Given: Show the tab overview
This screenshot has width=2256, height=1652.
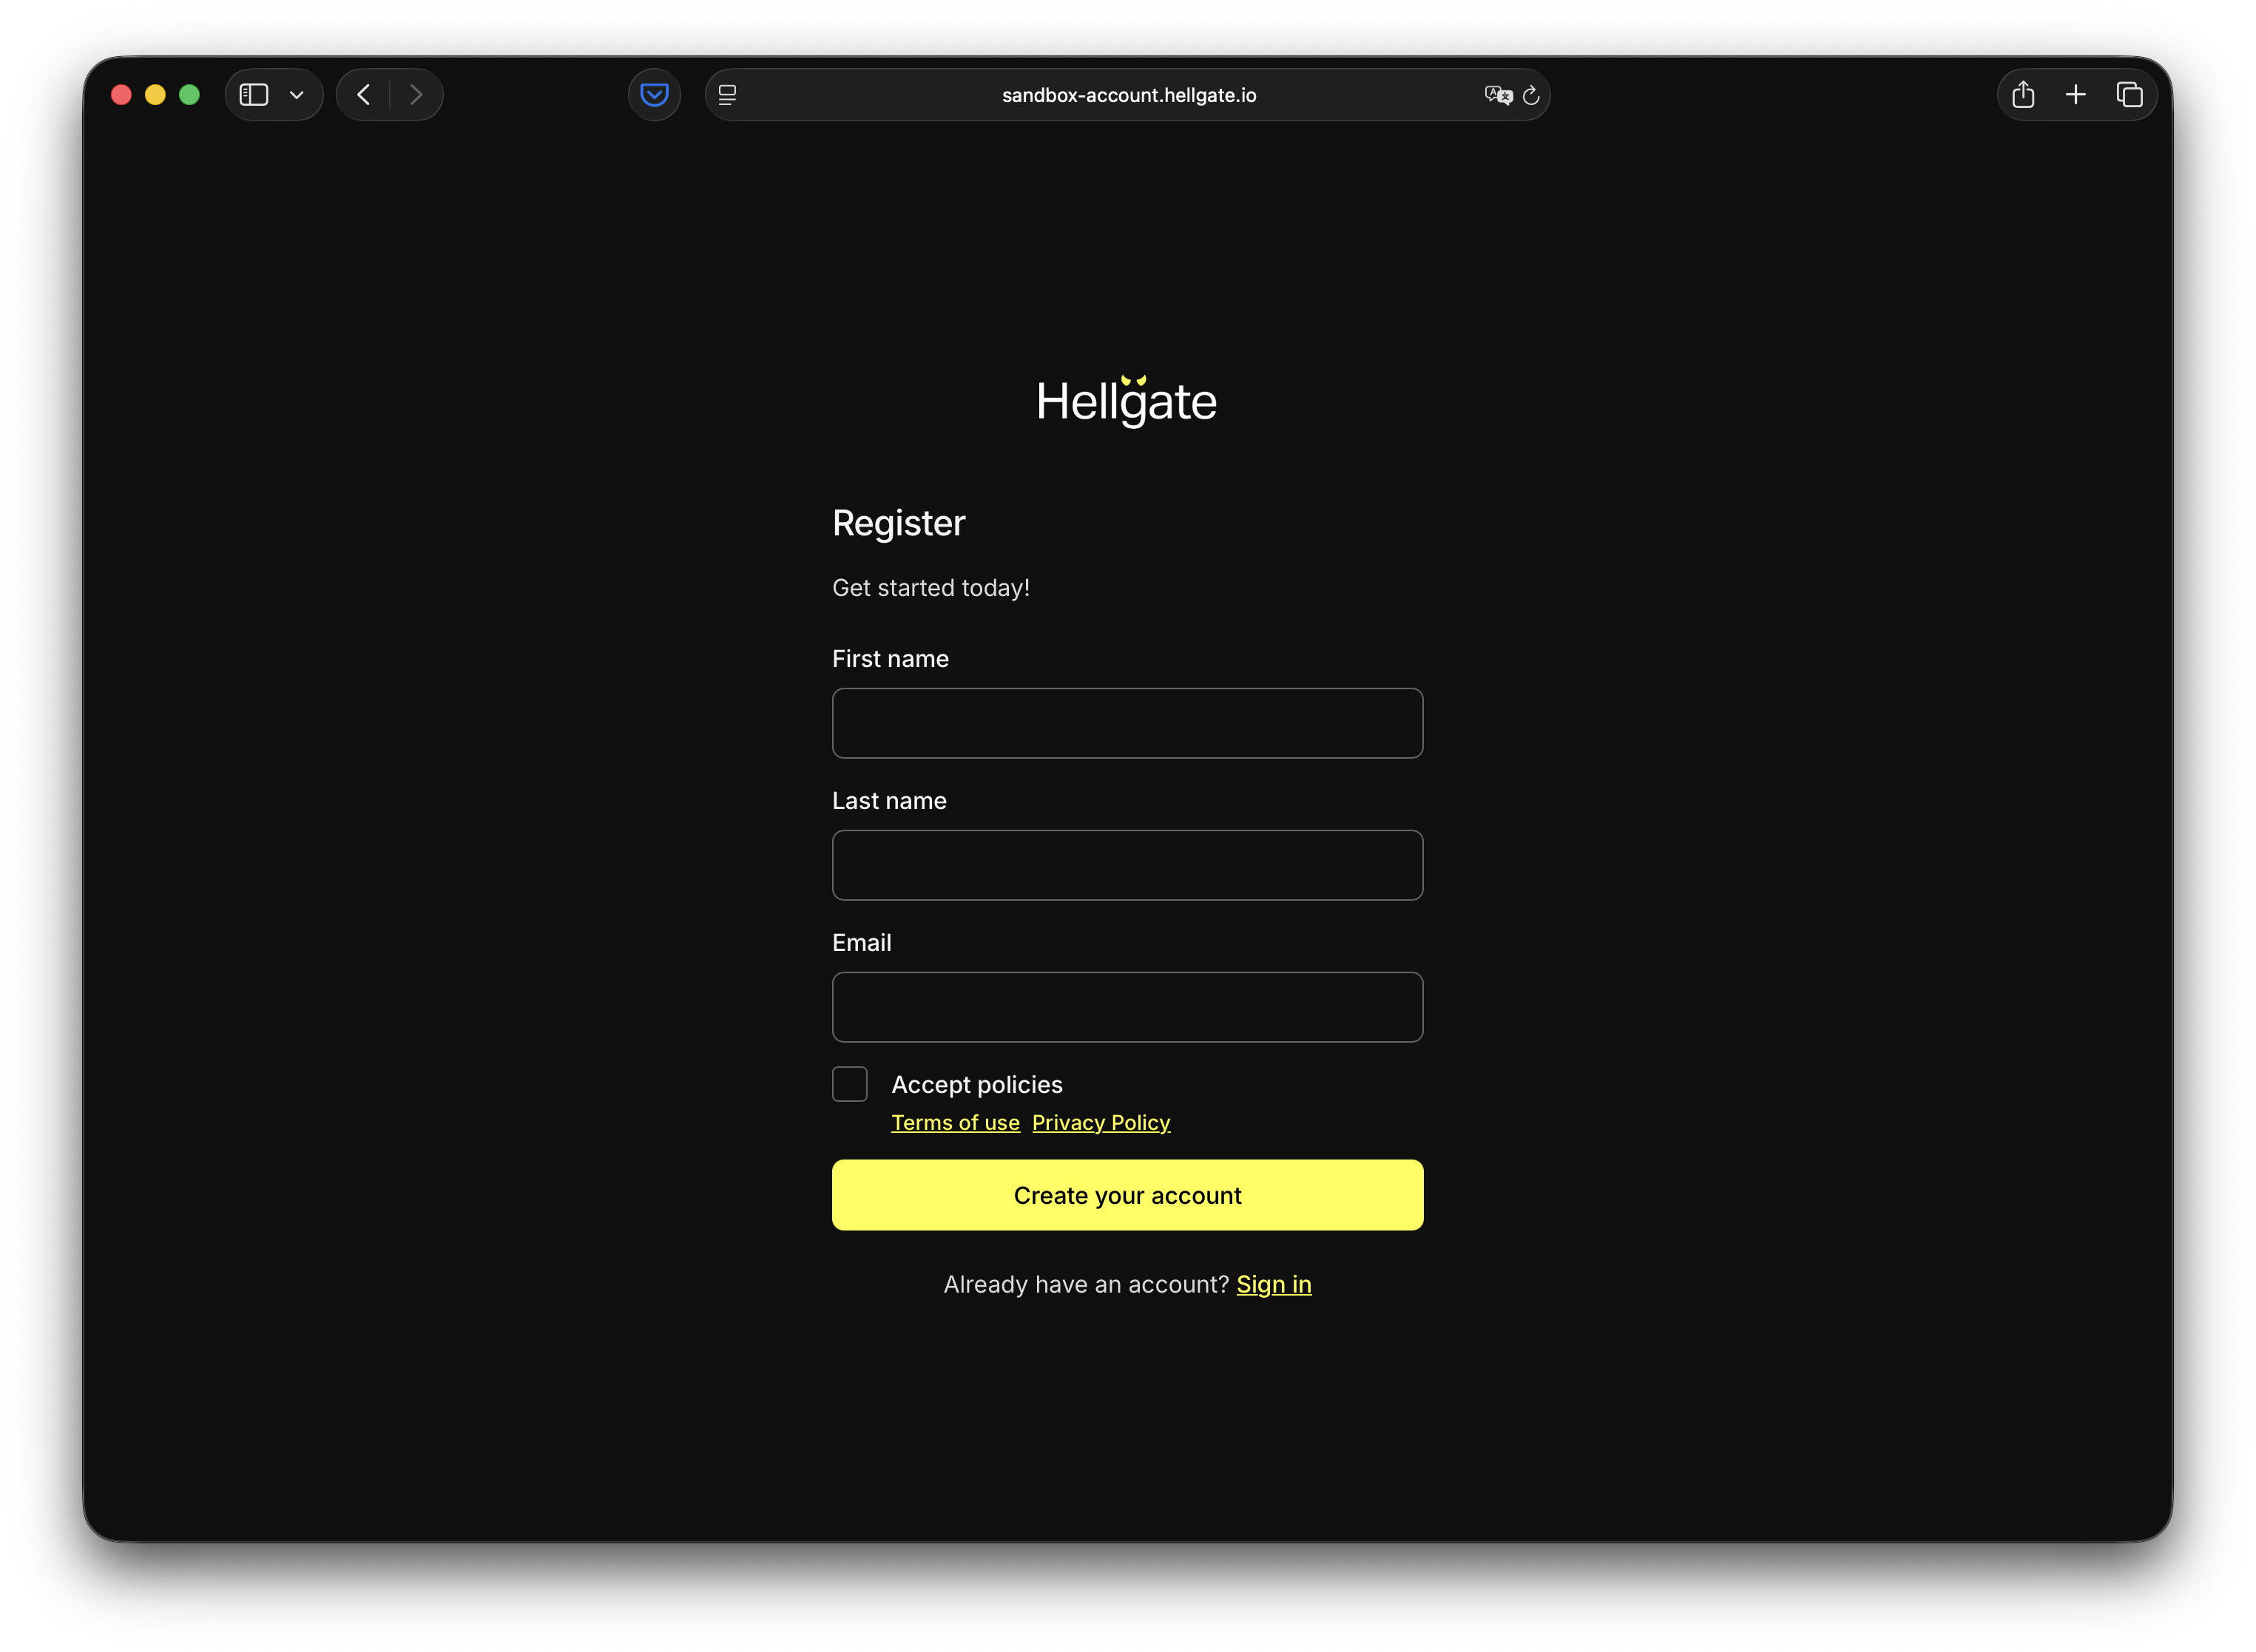Looking at the screenshot, I should 2130,94.
